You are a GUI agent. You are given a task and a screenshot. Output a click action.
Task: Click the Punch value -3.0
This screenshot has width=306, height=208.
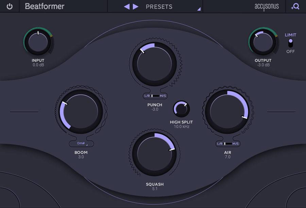(155, 109)
